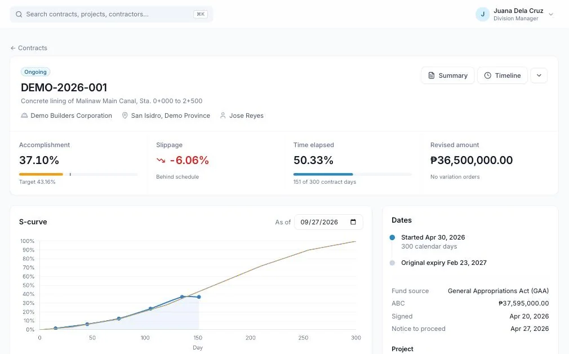Viewport: 569px width, 354px height.
Task: Click the As of date field 09/27/2026
Action: (328, 222)
